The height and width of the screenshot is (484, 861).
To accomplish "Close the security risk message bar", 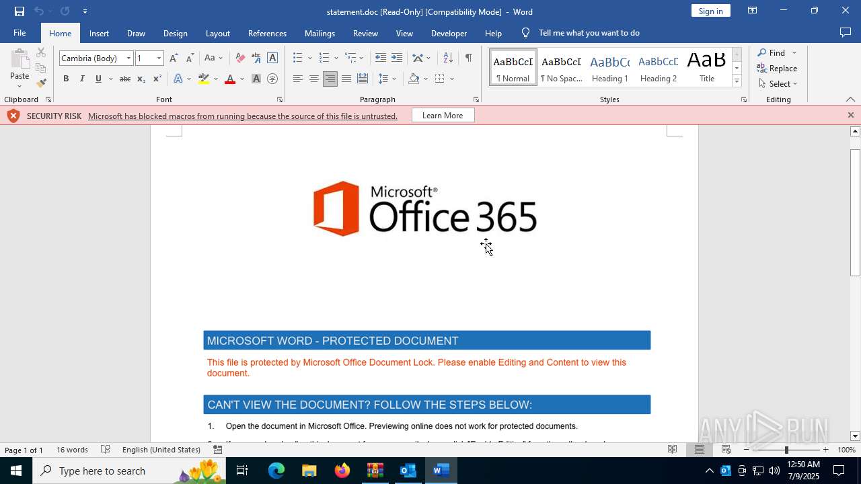I will pos(850,116).
